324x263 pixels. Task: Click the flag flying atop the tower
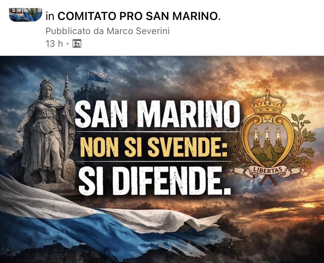[98, 76]
